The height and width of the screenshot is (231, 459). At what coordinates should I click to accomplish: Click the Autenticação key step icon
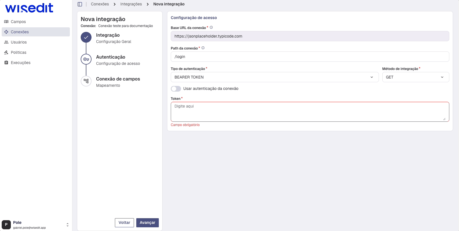(x=86, y=59)
